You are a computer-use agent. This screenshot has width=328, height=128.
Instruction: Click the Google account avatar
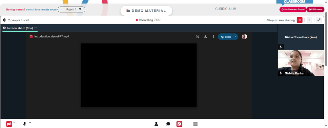pyautogui.click(x=244, y=37)
